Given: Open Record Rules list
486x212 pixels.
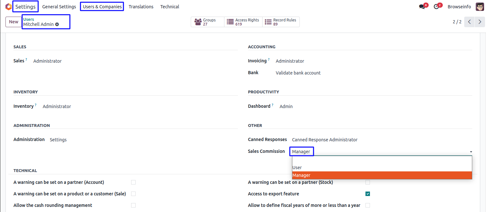Looking at the screenshot, I should coord(281,22).
